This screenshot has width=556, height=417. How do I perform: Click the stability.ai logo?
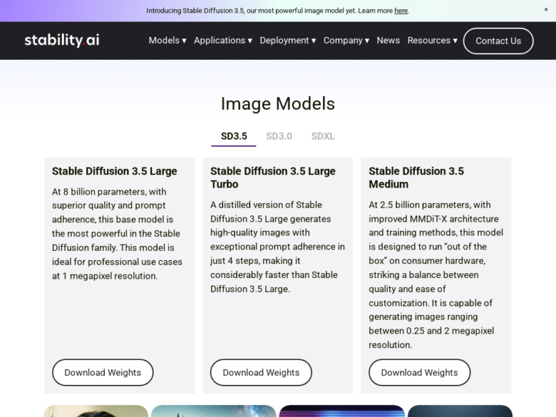point(62,40)
